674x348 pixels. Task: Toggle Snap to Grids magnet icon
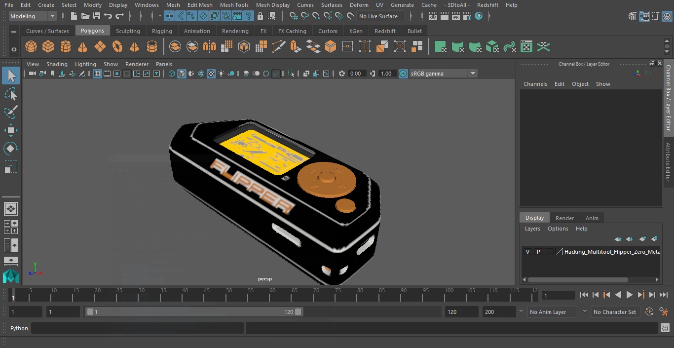point(294,16)
